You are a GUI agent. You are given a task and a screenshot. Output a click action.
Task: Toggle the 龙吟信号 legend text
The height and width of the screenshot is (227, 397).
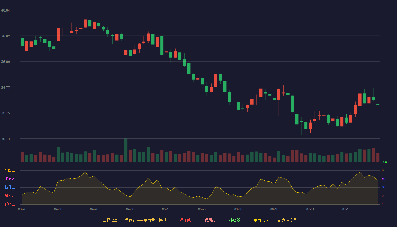click(x=289, y=220)
